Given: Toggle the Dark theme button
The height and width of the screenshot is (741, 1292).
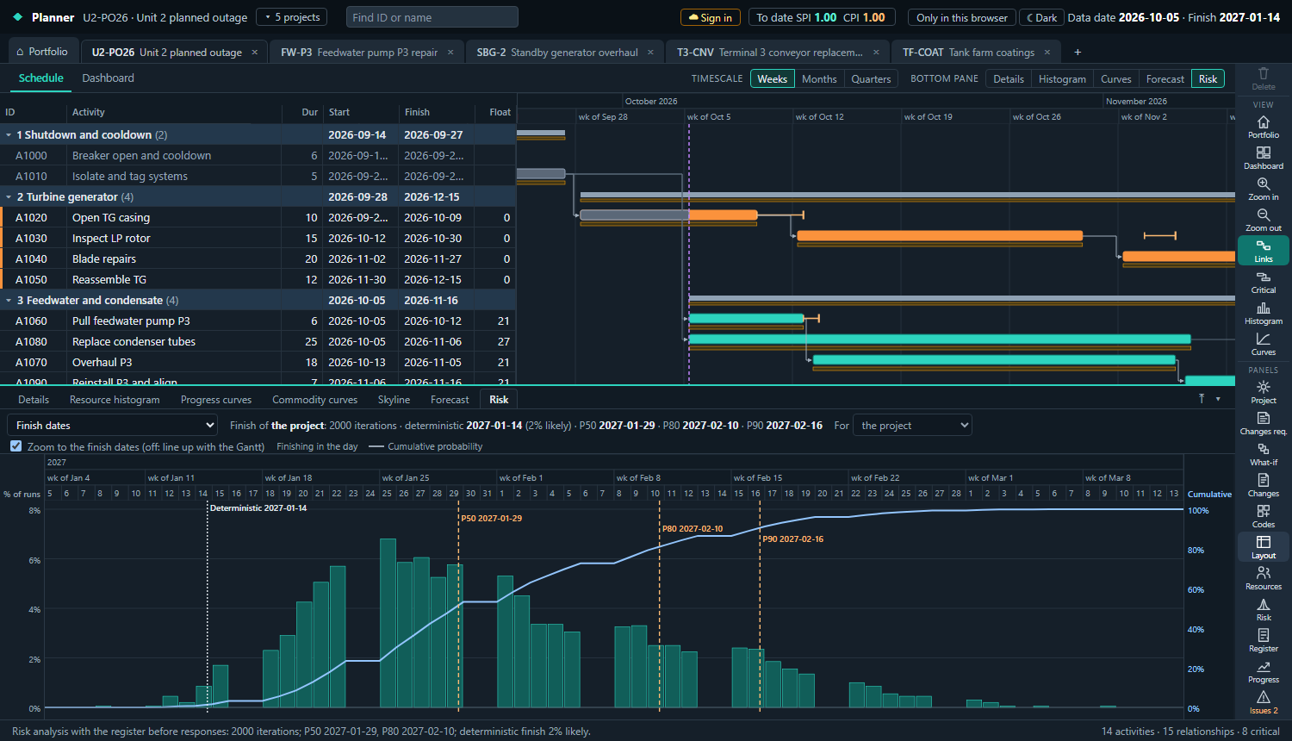Looking at the screenshot, I should 1041,17.
